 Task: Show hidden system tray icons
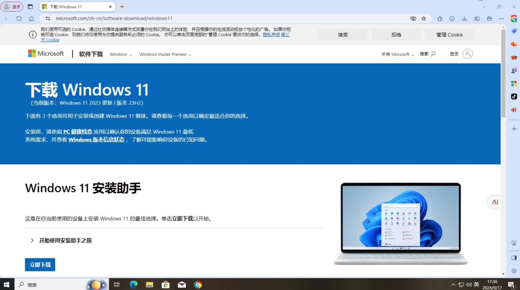[x=453, y=285]
